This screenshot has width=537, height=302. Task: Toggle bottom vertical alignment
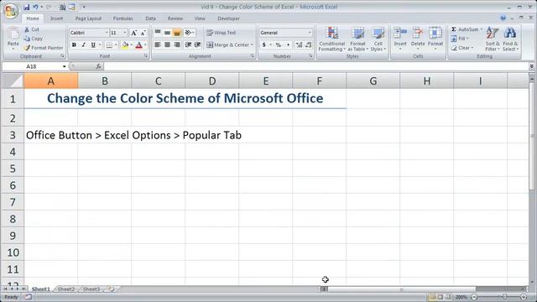point(177,33)
